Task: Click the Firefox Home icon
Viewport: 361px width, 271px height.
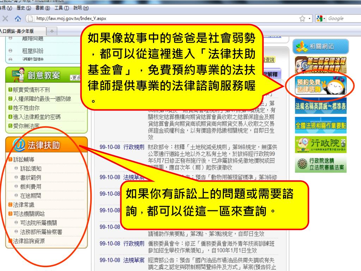Action: pos(18,18)
